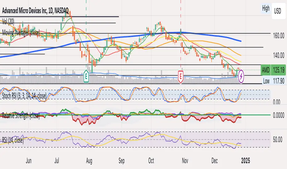Click the Jul label on time axis

click(x=57, y=161)
